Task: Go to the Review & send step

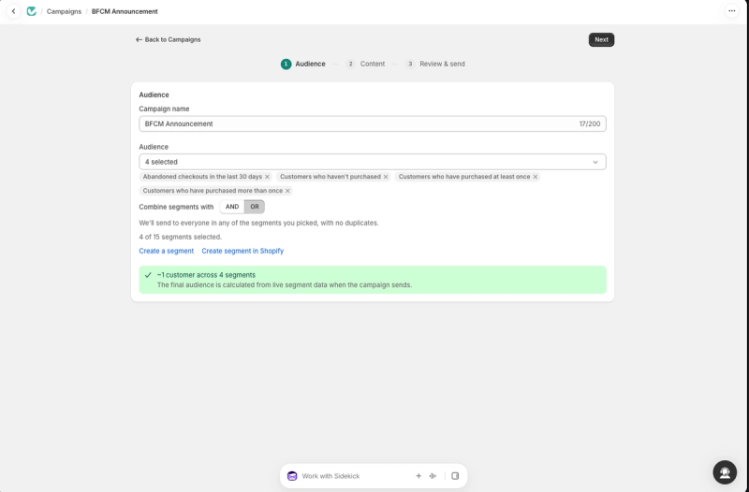Action: (x=434, y=64)
